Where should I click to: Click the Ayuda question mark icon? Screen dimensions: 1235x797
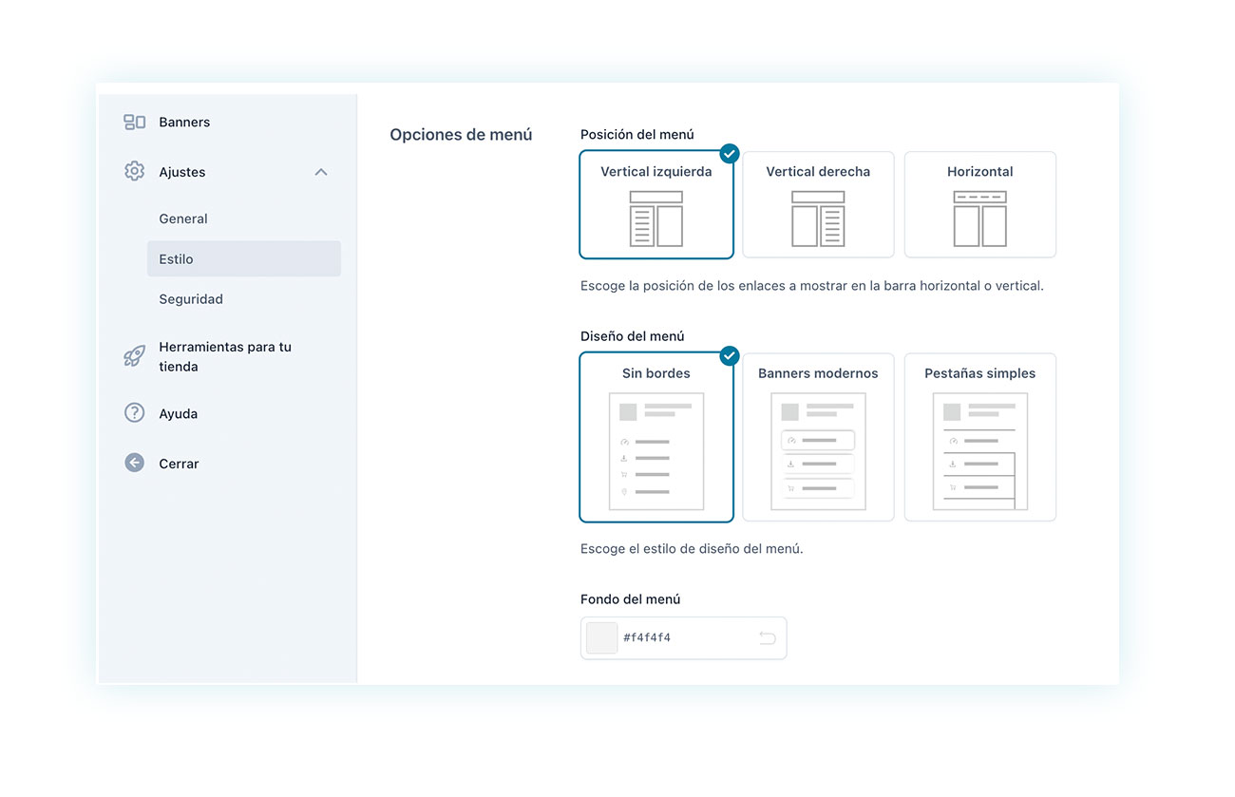point(134,413)
